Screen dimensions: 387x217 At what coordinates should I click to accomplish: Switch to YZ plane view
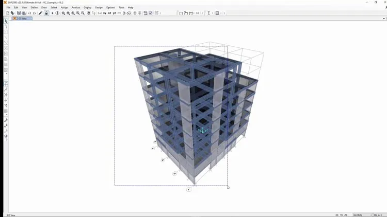click(x=114, y=13)
